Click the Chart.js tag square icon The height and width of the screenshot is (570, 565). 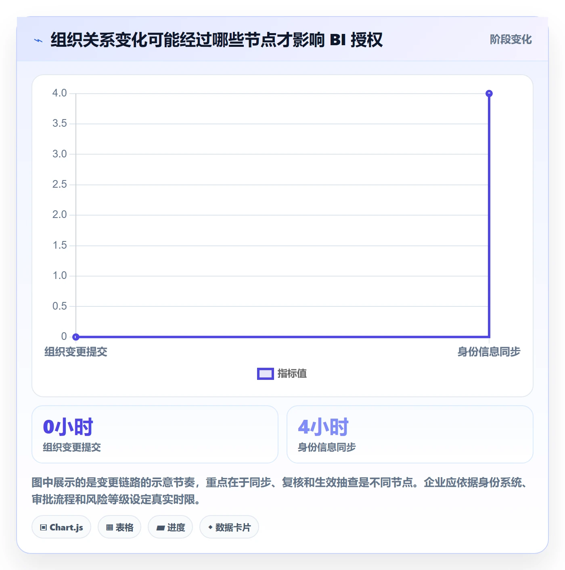(44, 528)
